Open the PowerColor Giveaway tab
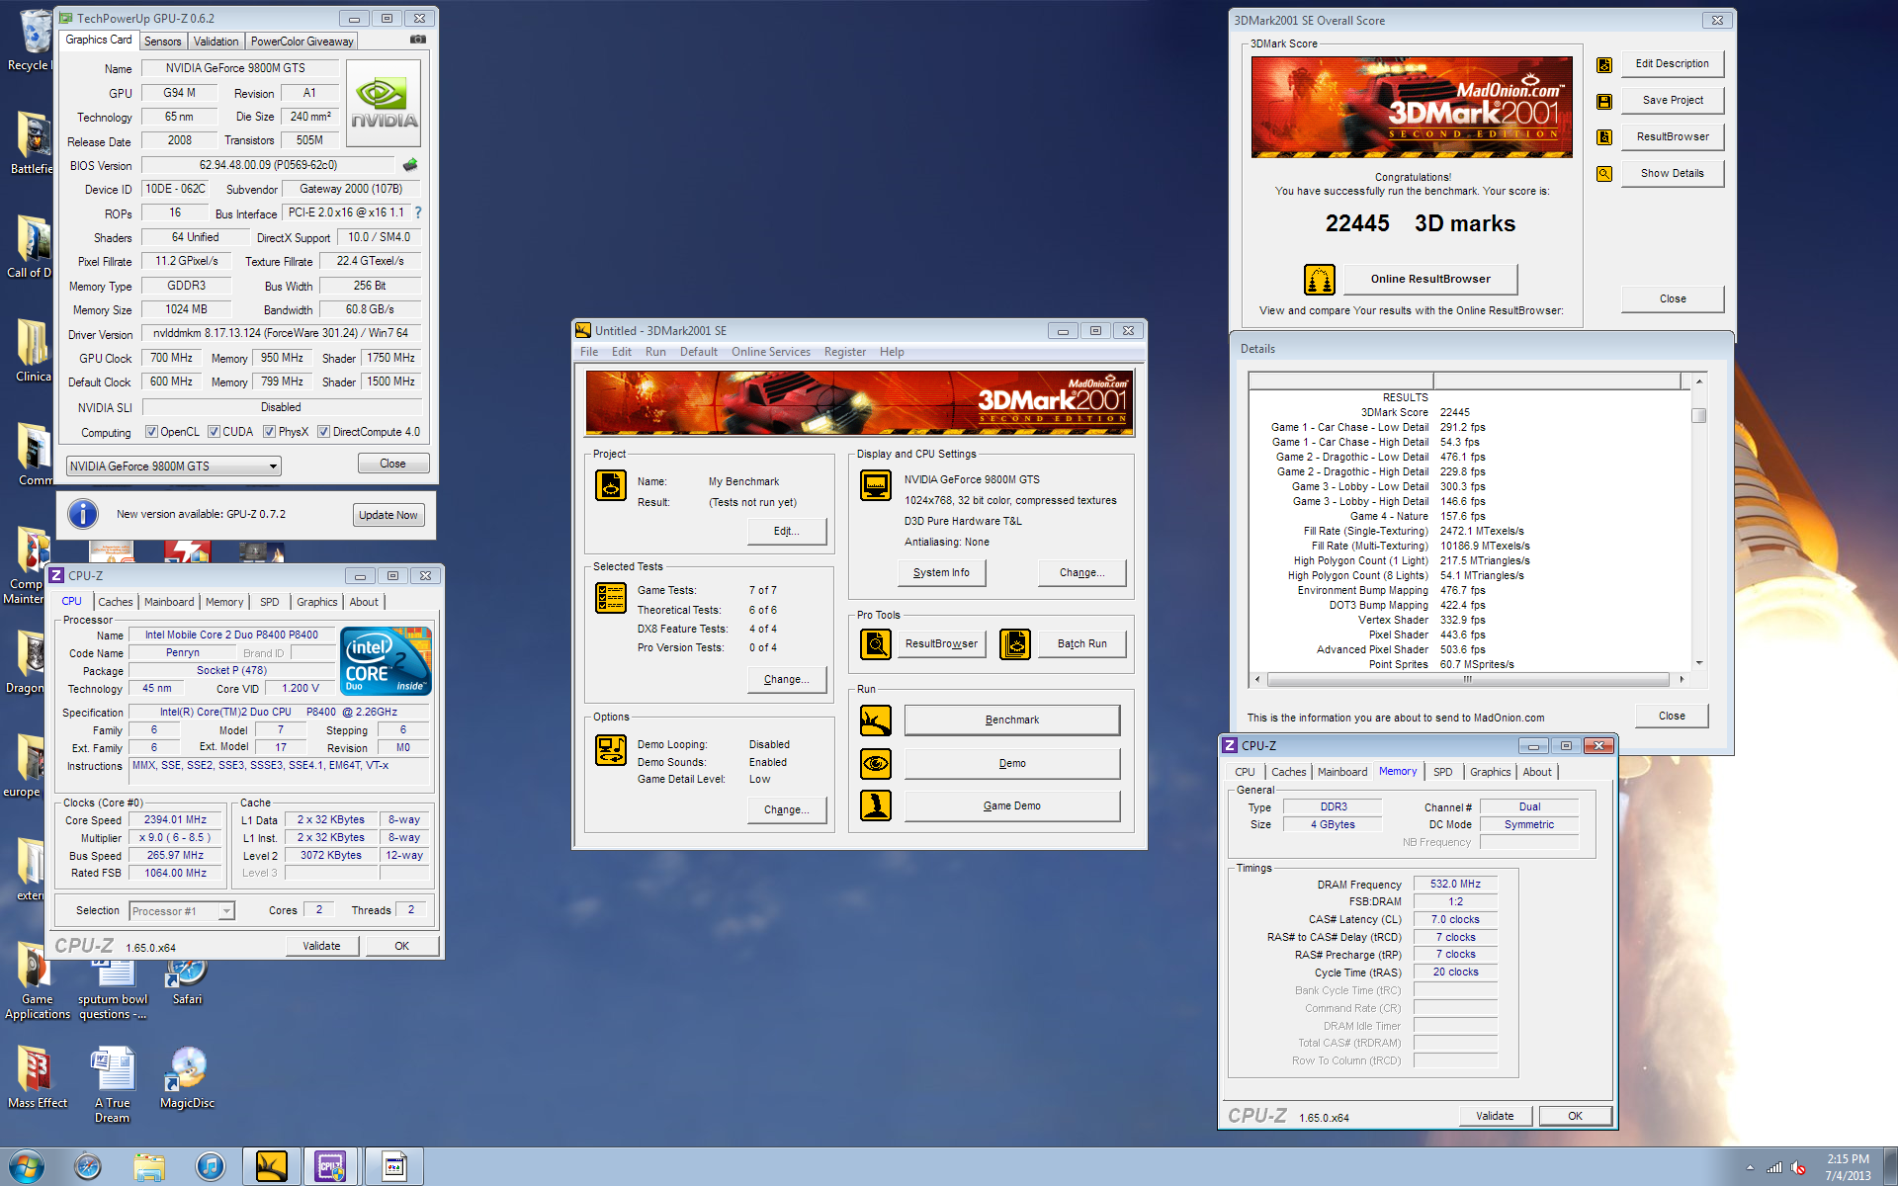 pos(302,42)
